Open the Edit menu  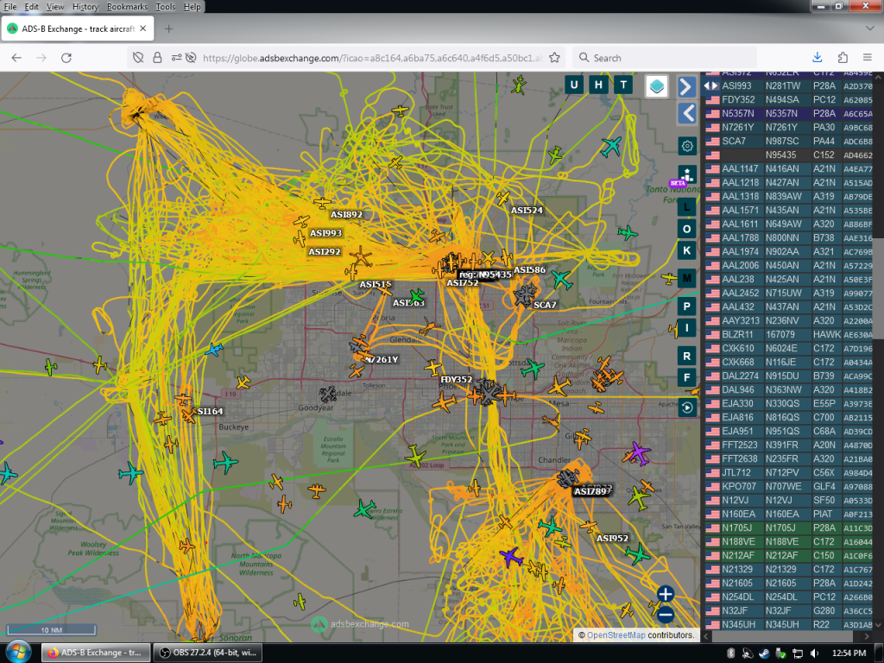coord(32,7)
